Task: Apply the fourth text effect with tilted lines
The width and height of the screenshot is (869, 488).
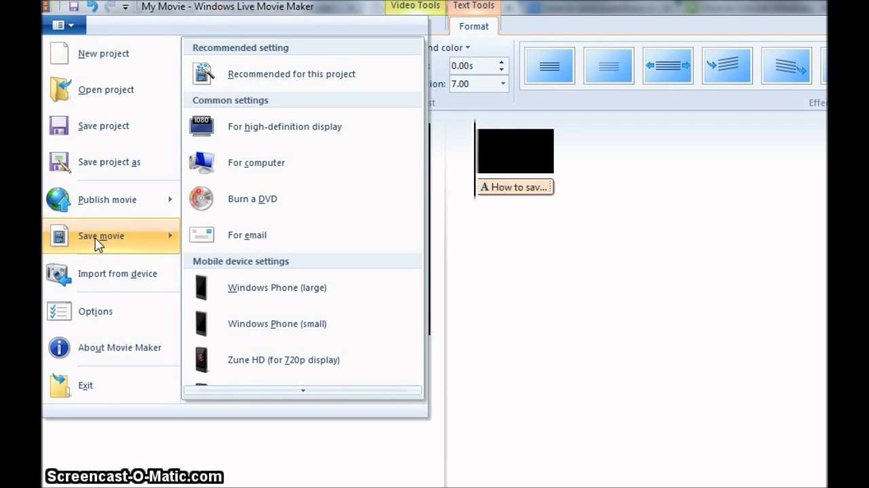Action: pos(727,66)
